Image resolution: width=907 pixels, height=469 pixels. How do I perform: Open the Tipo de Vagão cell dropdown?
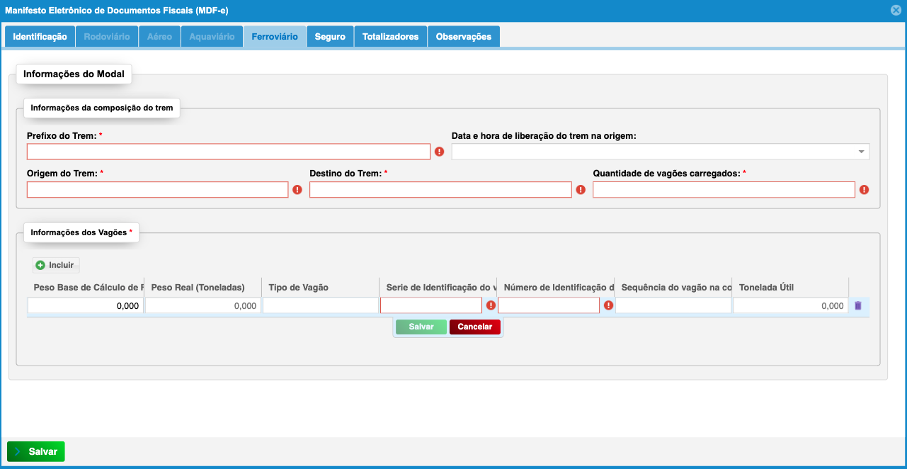click(320, 305)
